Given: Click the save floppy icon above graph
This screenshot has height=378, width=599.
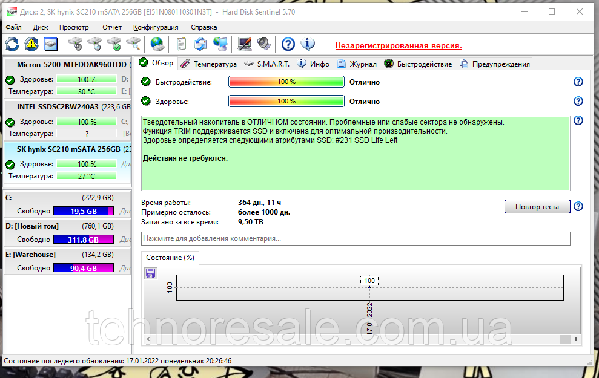Looking at the screenshot, I should 151,273.
